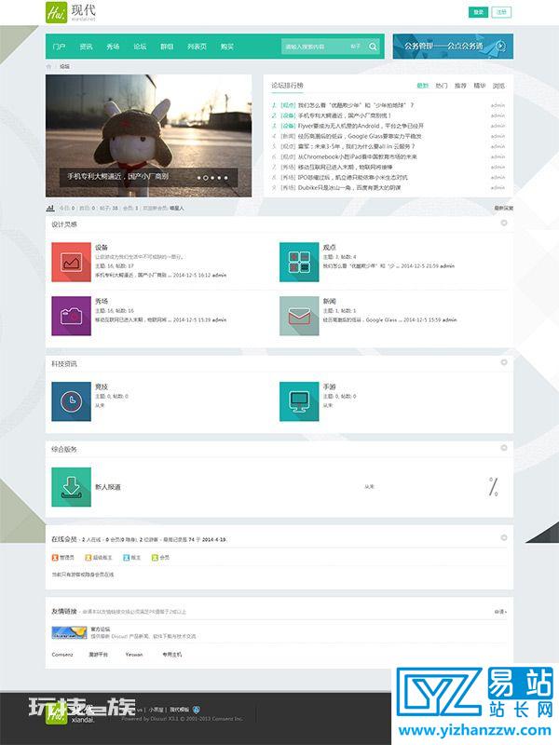This screenshot has width=559, height=745.
Task: Open the 新人报道 forum title link
Action: coord(108,487)
